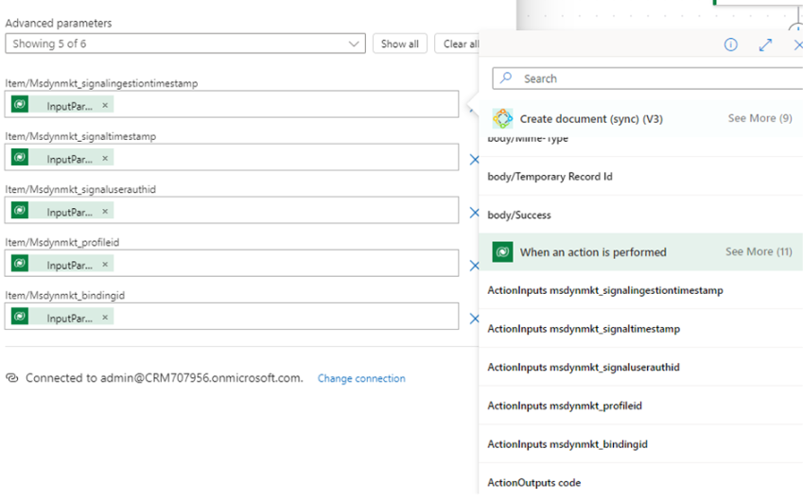Click the info icon in dynamic content panel
The height and width of the screenshot is (501, 803).
731,45
